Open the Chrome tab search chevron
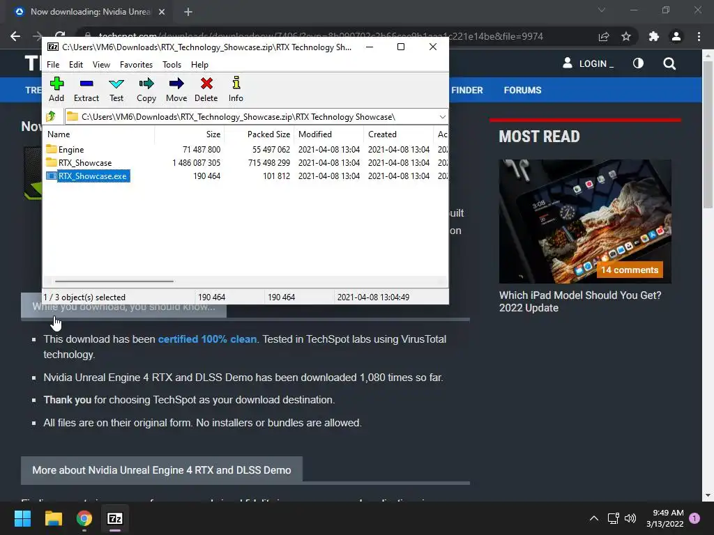Image resolution: width=714 pixels, height=535 pixels. pyautogui.click(x=602, y=10)
